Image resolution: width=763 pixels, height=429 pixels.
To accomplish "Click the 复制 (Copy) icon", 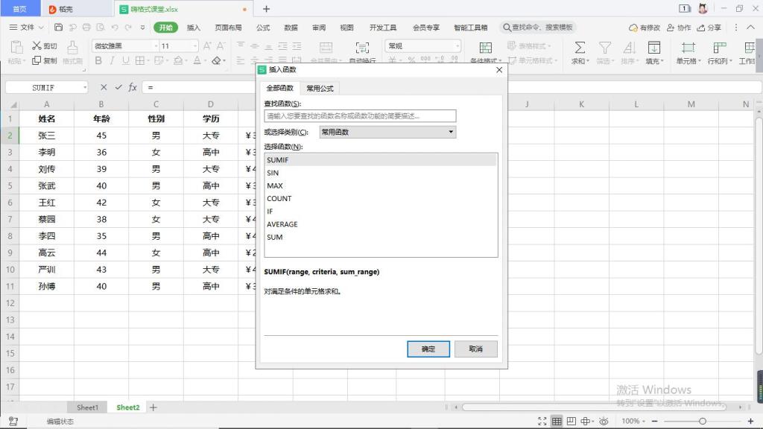I will [36, 60].
